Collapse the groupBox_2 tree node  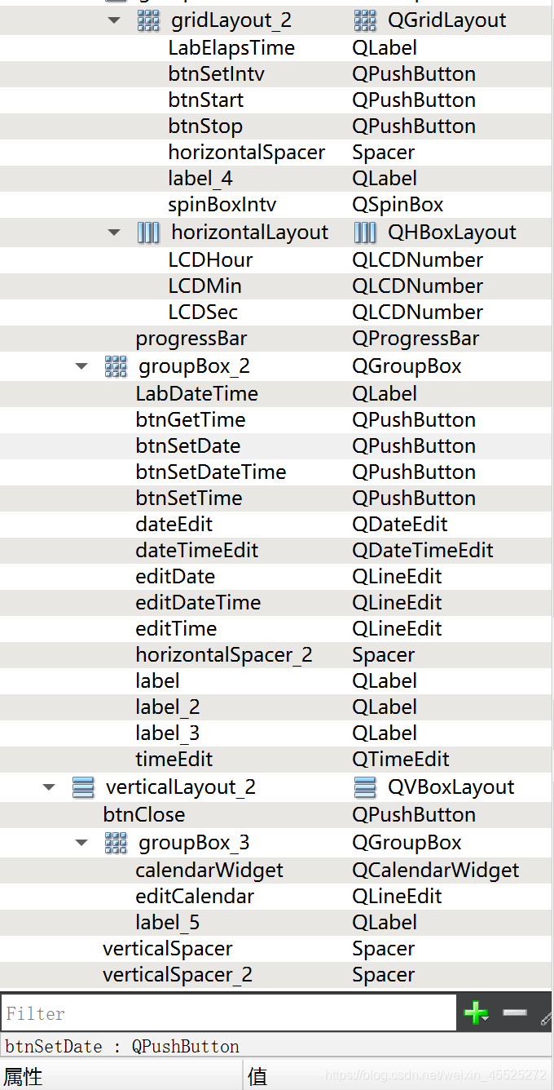81,366
